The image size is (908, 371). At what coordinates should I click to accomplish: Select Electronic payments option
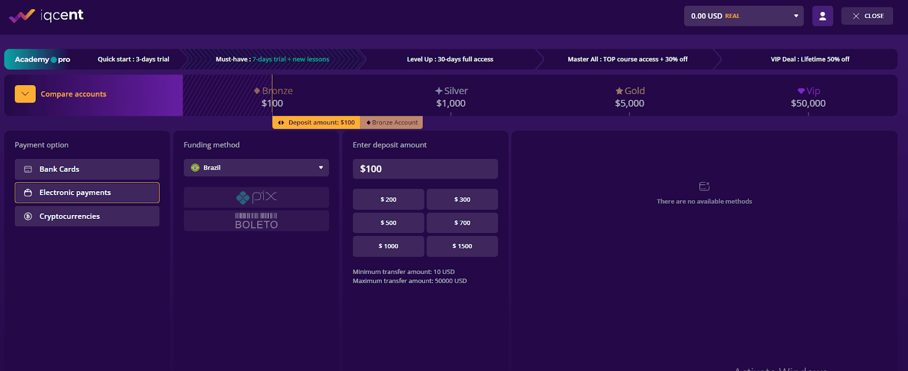point(87,193)
